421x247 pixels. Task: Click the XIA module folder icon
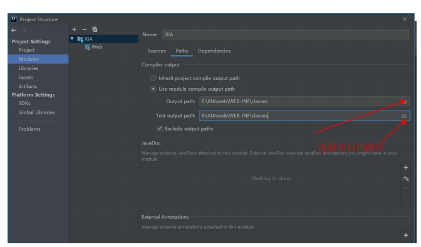pyautogui.click(x=80, y=39)
